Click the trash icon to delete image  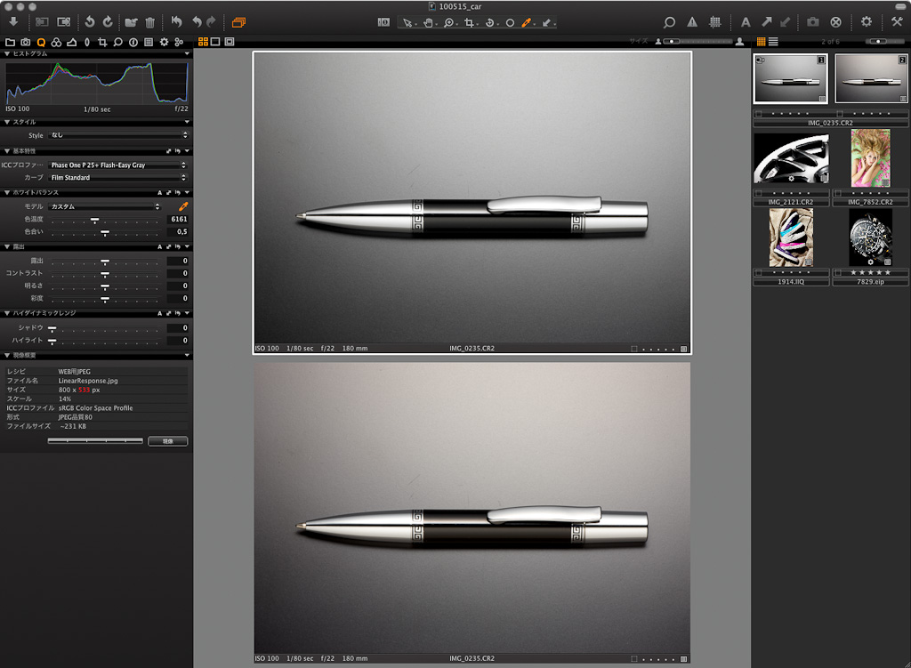click(150, 21)
